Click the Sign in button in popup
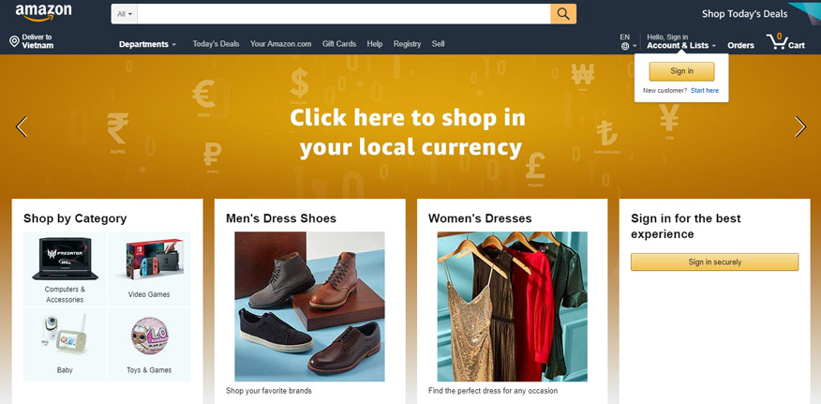821x404 pixels. 681,71
